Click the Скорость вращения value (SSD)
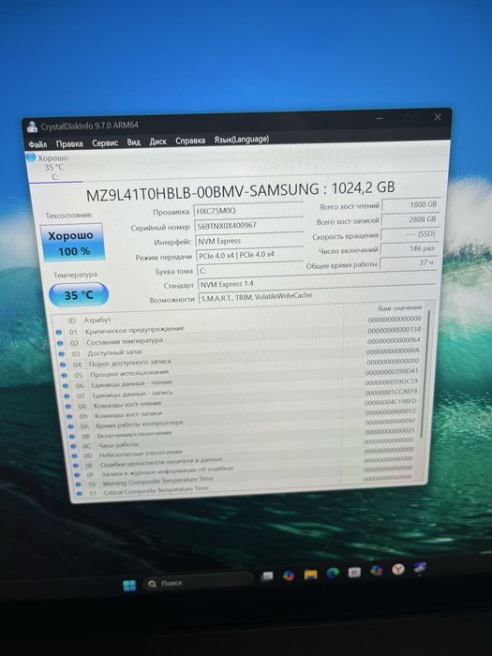The image size is (492, 656). (409, 234)
